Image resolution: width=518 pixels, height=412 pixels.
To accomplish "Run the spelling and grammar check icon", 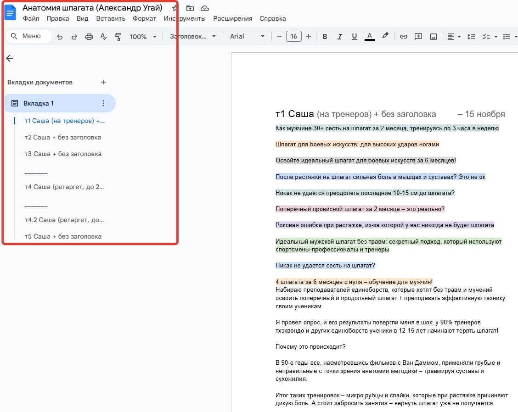I will click(x=103, y=37).
